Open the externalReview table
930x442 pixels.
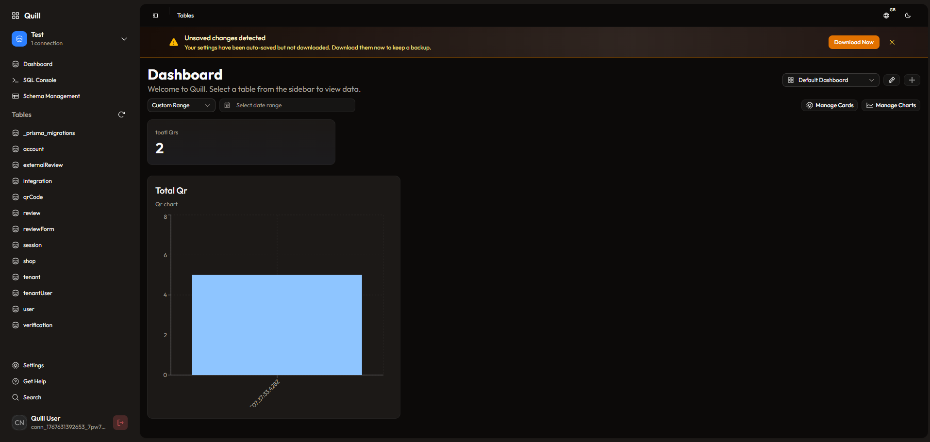pyautogui.click(x=43, y=165)
